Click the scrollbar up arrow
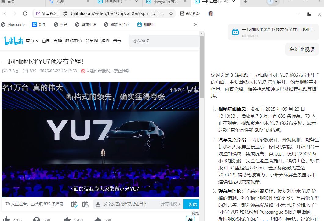Screen dimensions: 324x221 (x=202, y=33)
